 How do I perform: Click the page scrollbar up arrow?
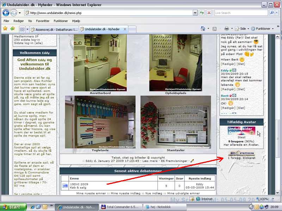[x=277, y=37]
